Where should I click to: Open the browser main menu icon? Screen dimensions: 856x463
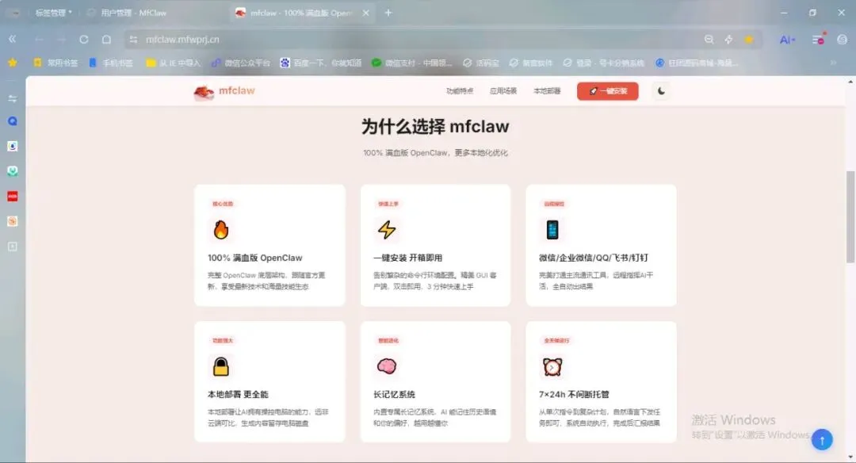[818, 40]
